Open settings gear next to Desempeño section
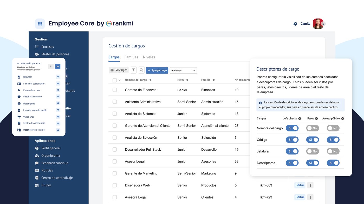The height and width of the screenshot is (204, 364). tap(58, 103)
